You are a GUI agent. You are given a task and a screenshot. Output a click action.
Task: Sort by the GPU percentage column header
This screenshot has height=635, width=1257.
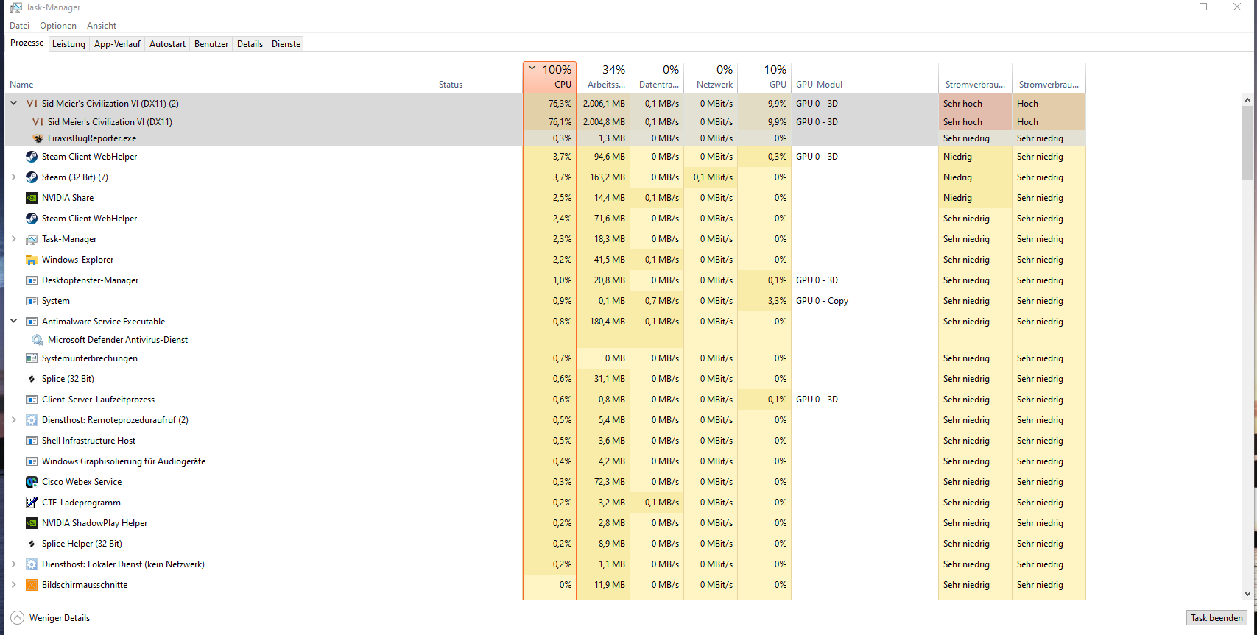tap(764, 77)
